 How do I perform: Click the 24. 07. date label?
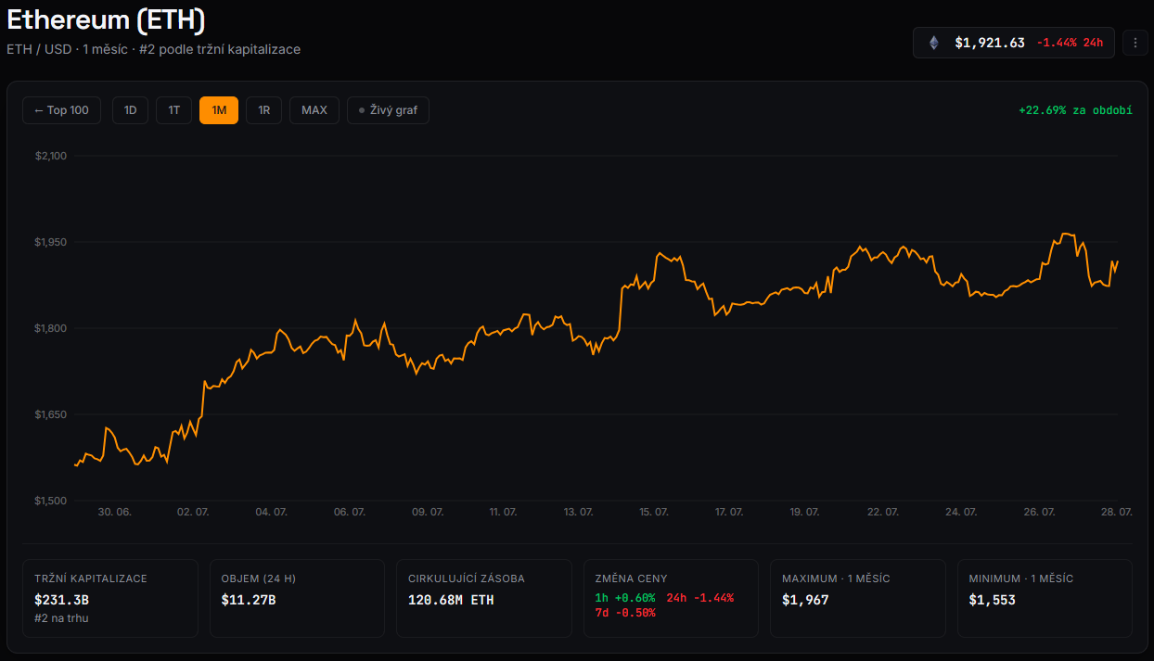click(961, 512)
